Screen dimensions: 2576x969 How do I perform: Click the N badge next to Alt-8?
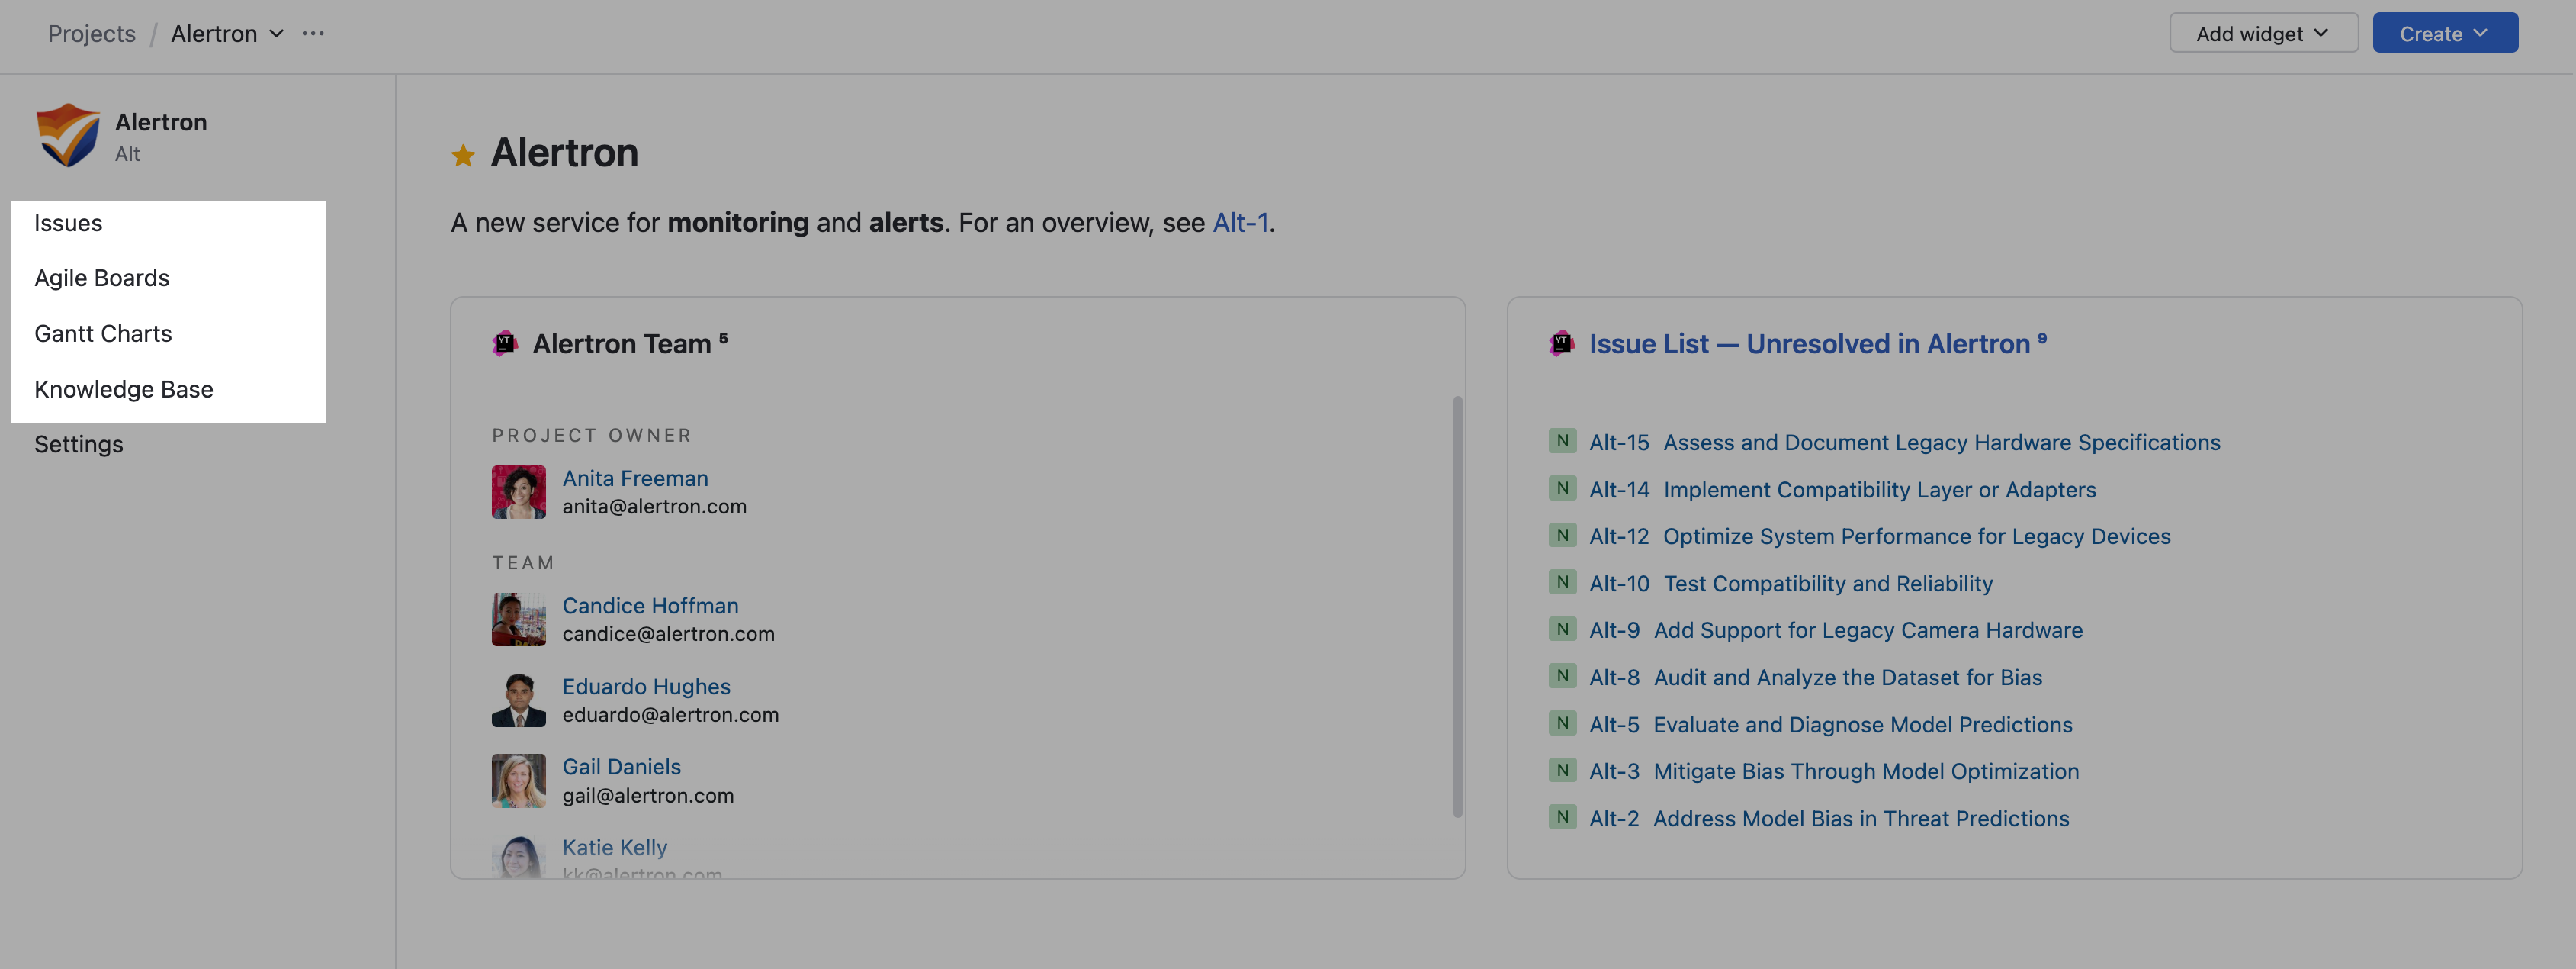point(1562,677)
